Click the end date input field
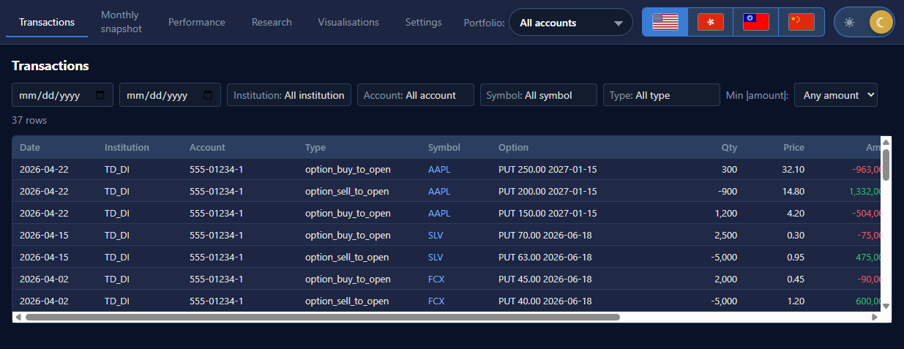This screenshot has width=904, height=349. coord(170,95)
